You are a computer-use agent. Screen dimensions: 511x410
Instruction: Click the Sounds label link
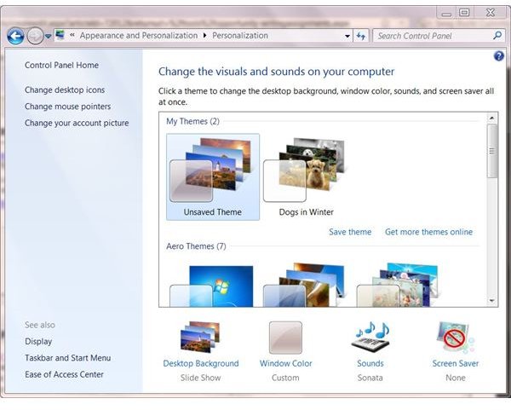coord(370,363)
